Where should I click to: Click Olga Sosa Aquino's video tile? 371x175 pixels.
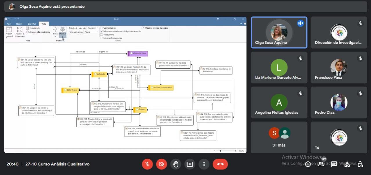[279, 32]
